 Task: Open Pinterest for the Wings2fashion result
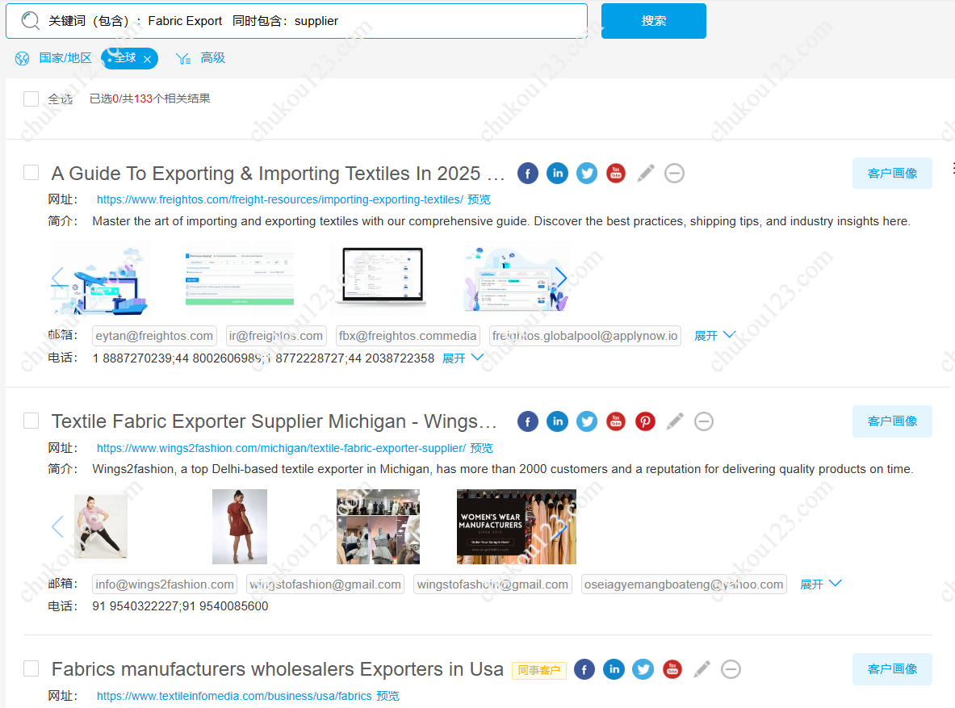pos(645,421)
